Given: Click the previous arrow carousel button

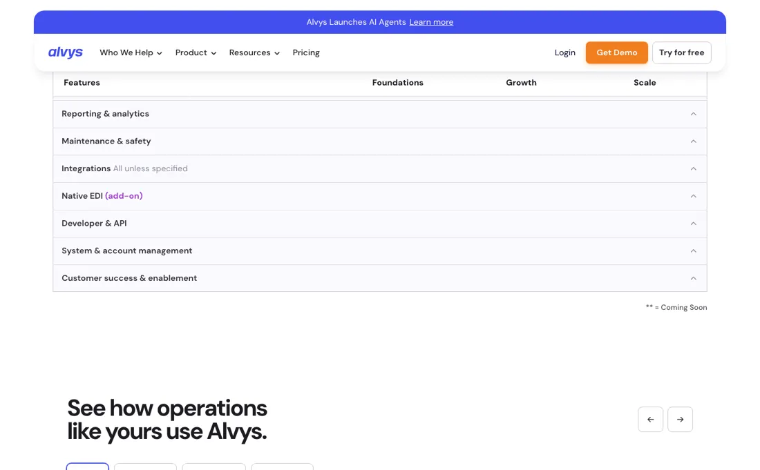Looking at the screenshot, I should coord(650,419).
